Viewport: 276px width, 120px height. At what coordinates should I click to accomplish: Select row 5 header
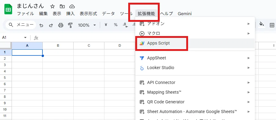[x=6, y=78]
